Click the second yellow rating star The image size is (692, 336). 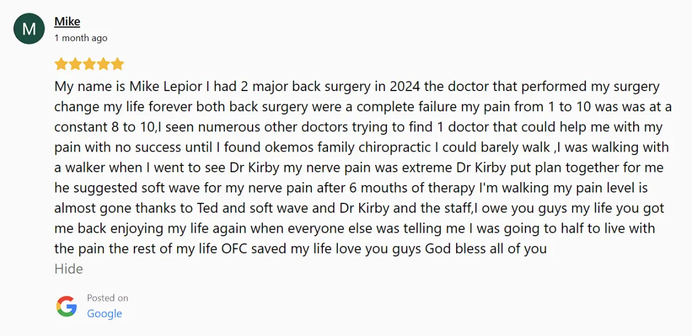click(x=75, y=63)
